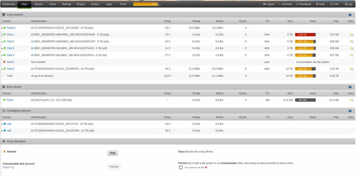This screenshot has width=357, height=177.
Task: Click Total usage bar 29,7 TB
Action: 305,76
